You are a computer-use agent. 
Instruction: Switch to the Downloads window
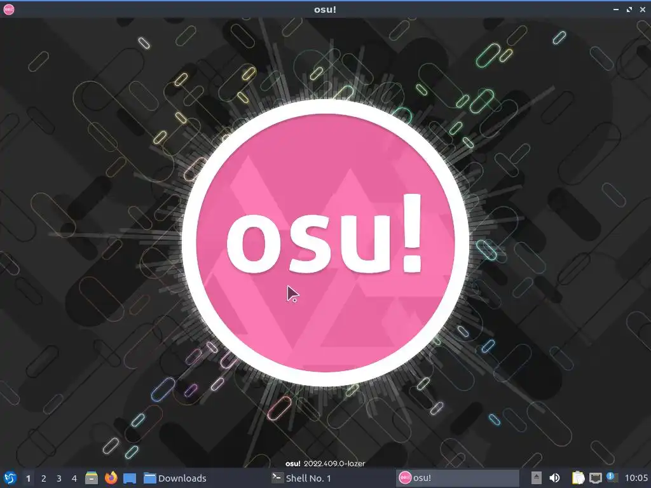tap(203, 478)
